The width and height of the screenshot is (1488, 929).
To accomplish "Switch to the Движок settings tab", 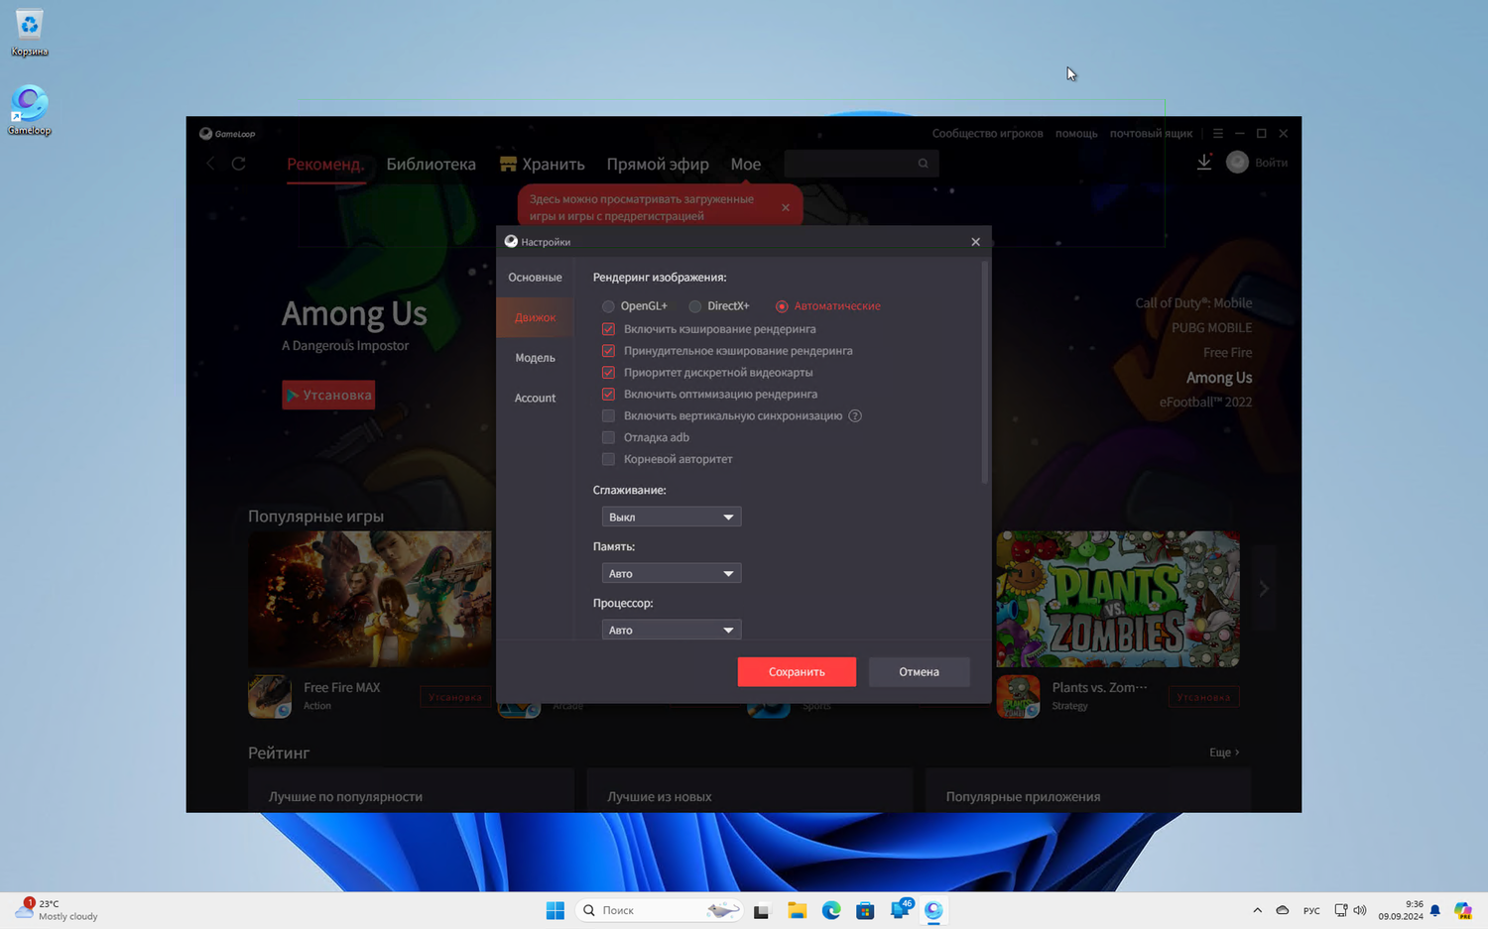I will pyautogui.click(x=535, y=317).
